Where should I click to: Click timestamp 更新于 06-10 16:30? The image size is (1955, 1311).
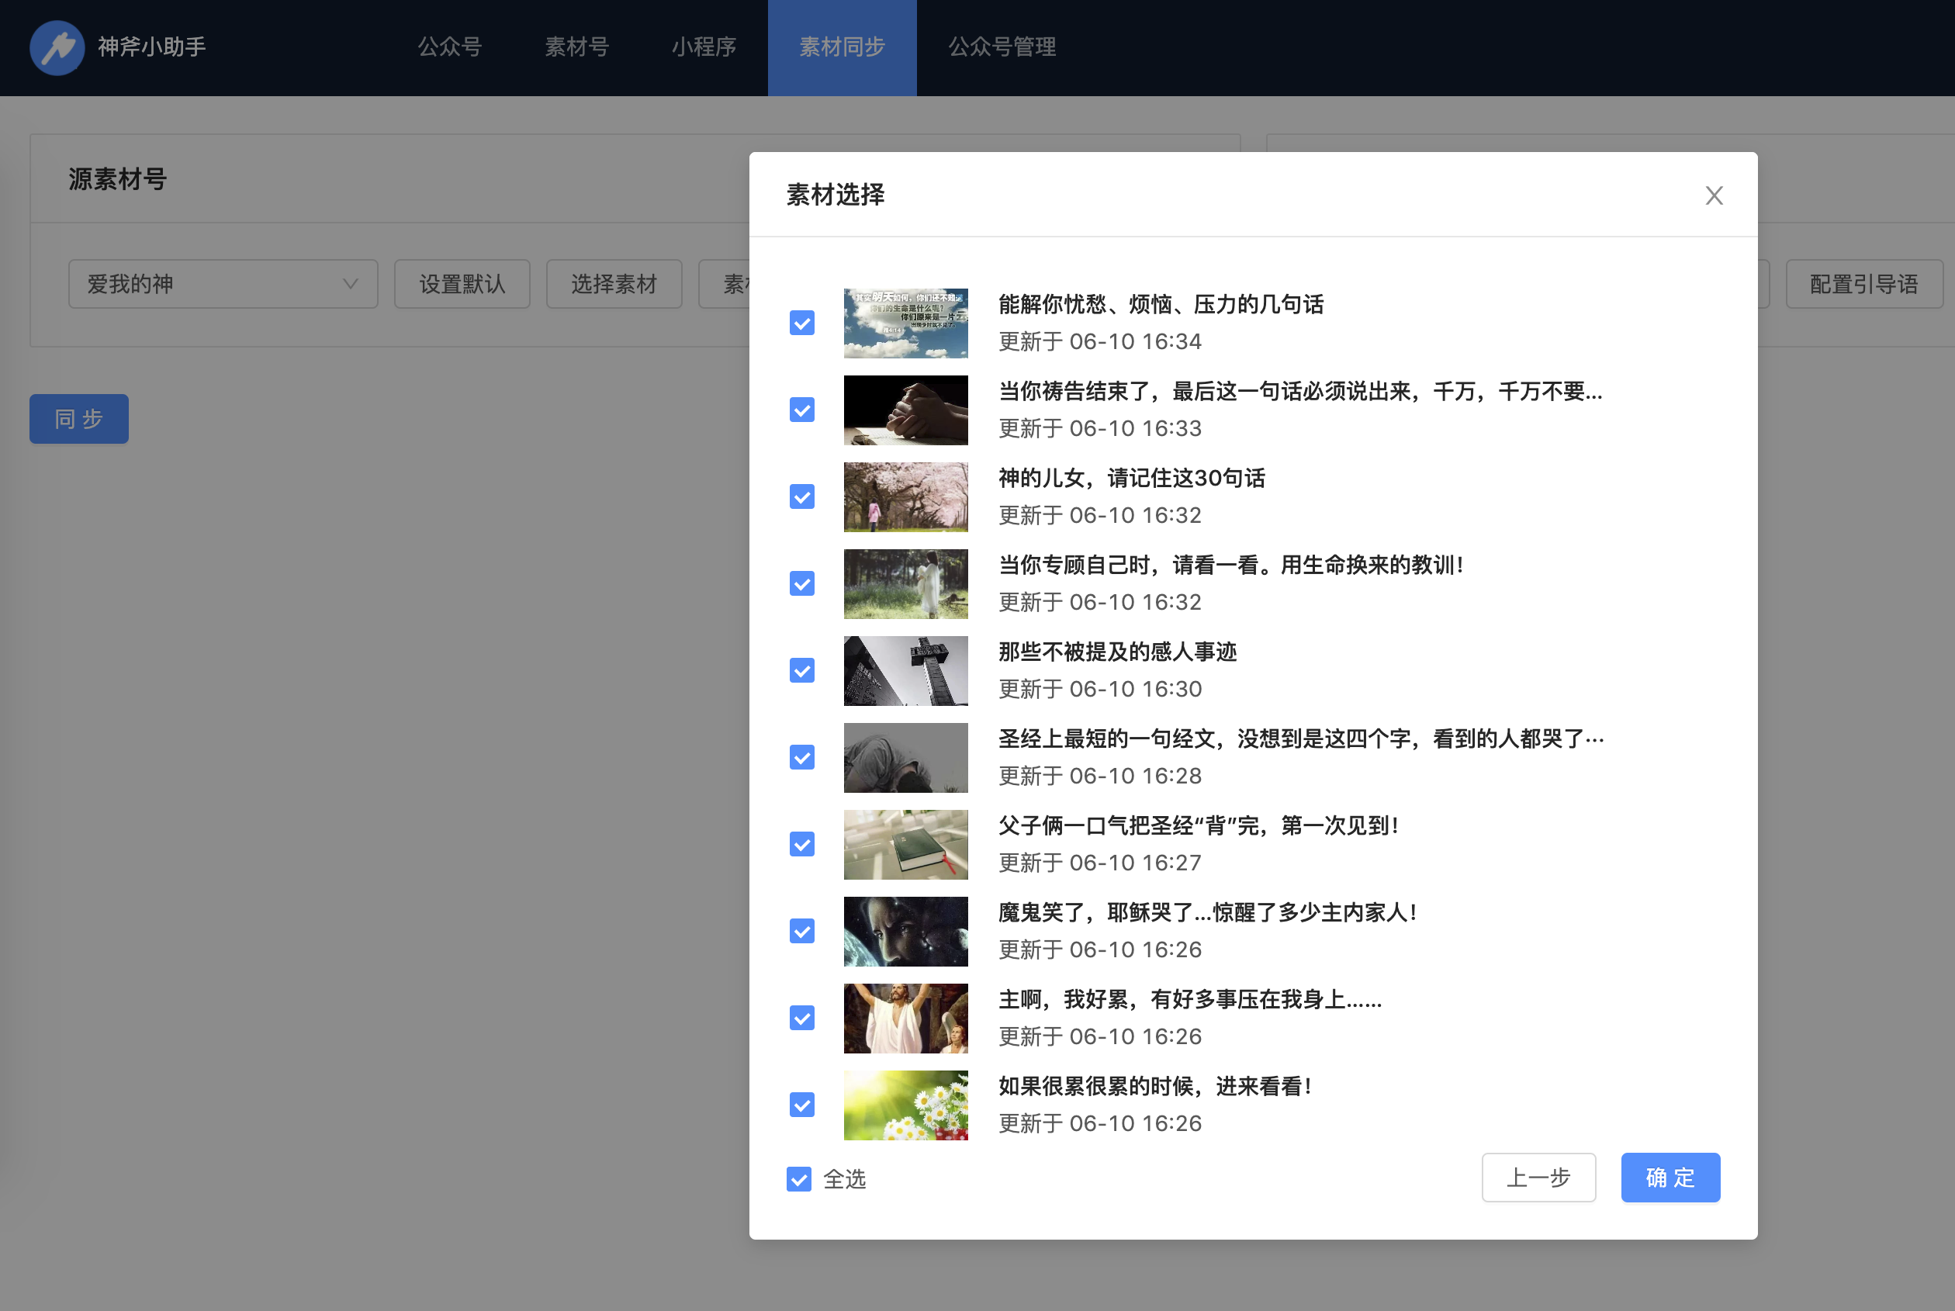coord(1100,690)
